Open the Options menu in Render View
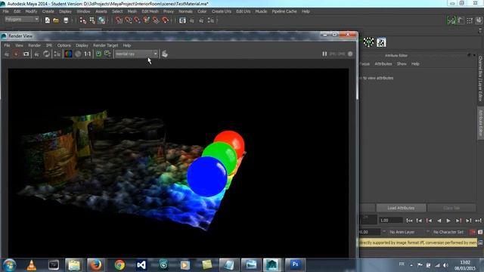Image resolution: width=484 pixels, height=272 pixels. point(64,45)
